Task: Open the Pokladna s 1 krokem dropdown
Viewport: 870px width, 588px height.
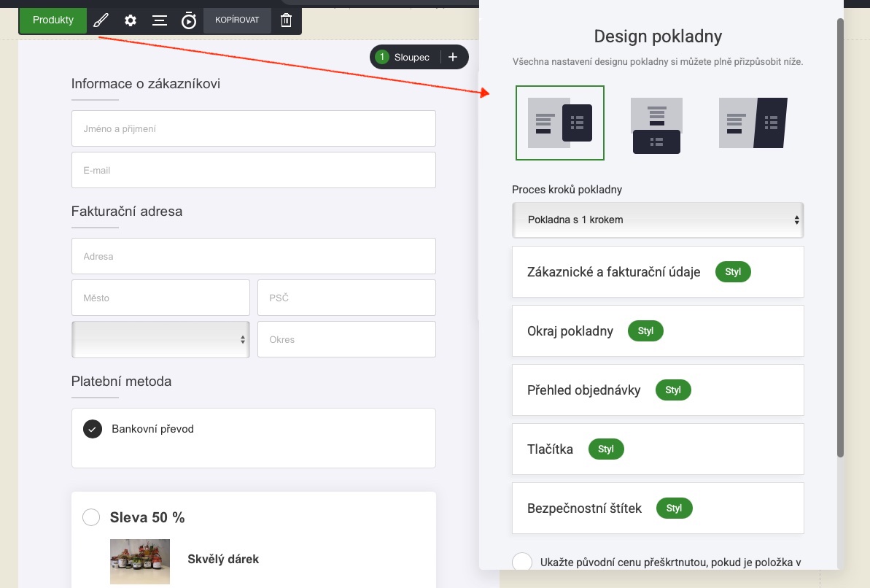Action: click(658, 220)
